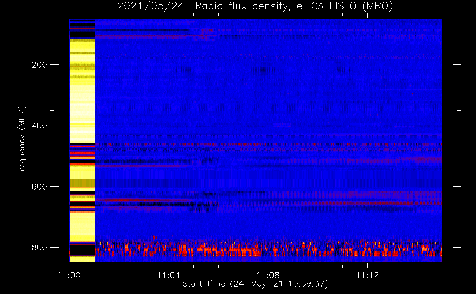Click the "11:08" time tick label
The height and width of the screenshot is (294, 476).
pyautogui.click(x=268, y=275)
